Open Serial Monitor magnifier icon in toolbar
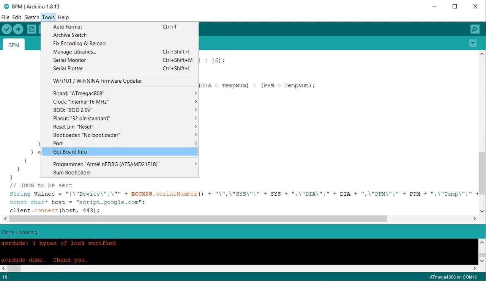This screenshot has height=281, width=486. click(475, 29)
